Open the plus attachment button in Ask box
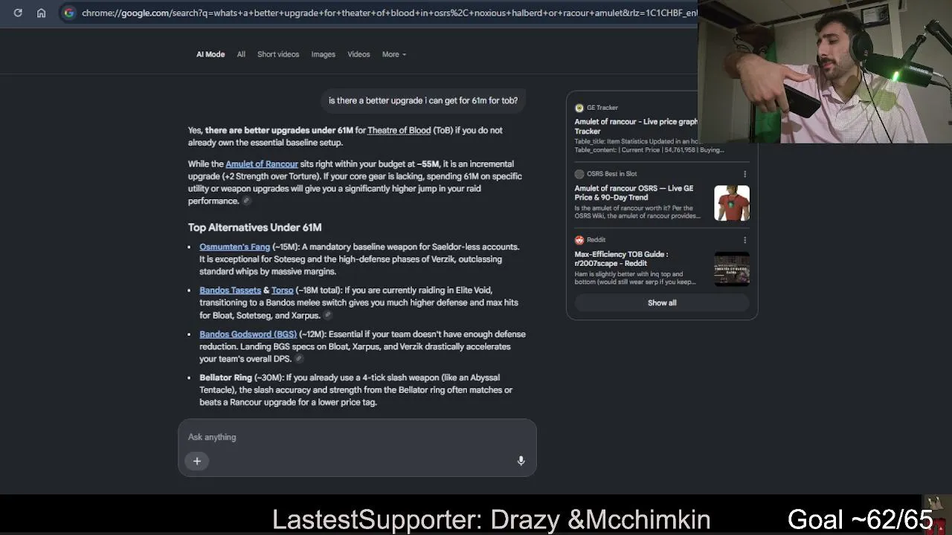The image size is (952, 535). point(197,461)
